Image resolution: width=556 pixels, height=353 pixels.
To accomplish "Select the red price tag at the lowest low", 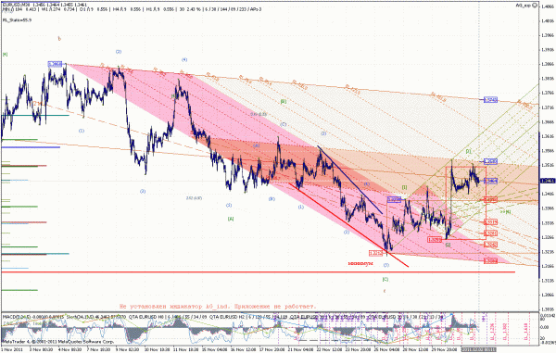I will [x=376, y=253].
